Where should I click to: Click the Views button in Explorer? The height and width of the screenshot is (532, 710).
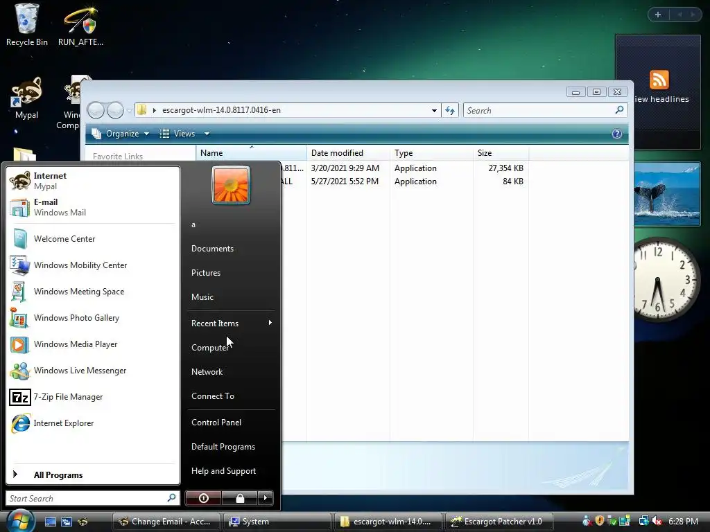178,134
